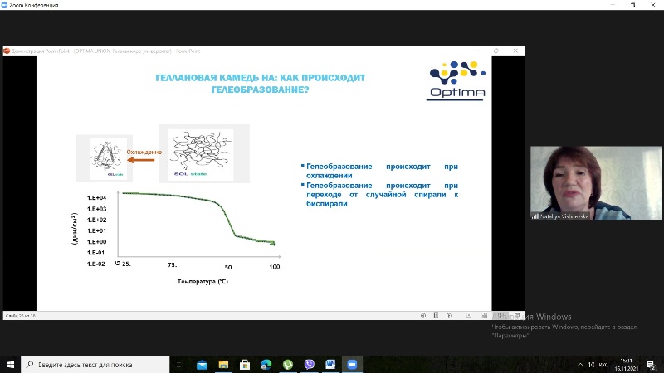Viewport: 664px width, 373px height.
Task: Open notification action center
Action: pyautogui.click(x=651, y=365)
